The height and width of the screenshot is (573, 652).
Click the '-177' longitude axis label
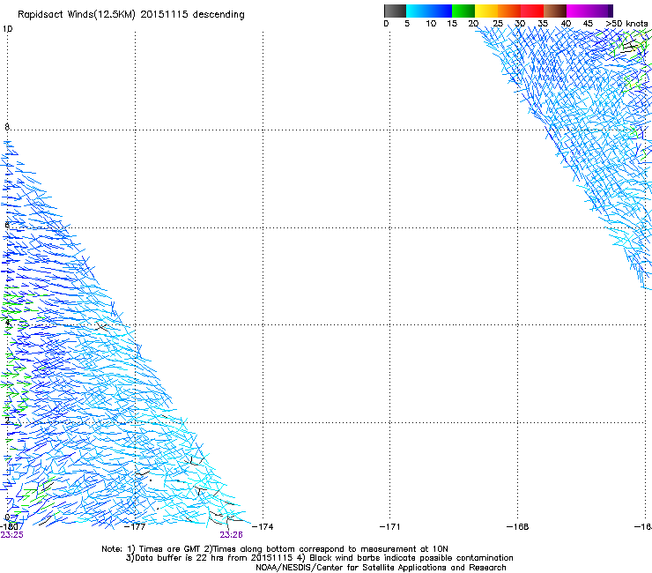pos(135,527)
